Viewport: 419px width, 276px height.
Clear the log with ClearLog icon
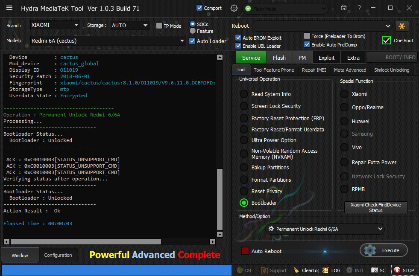coord(306,270)
